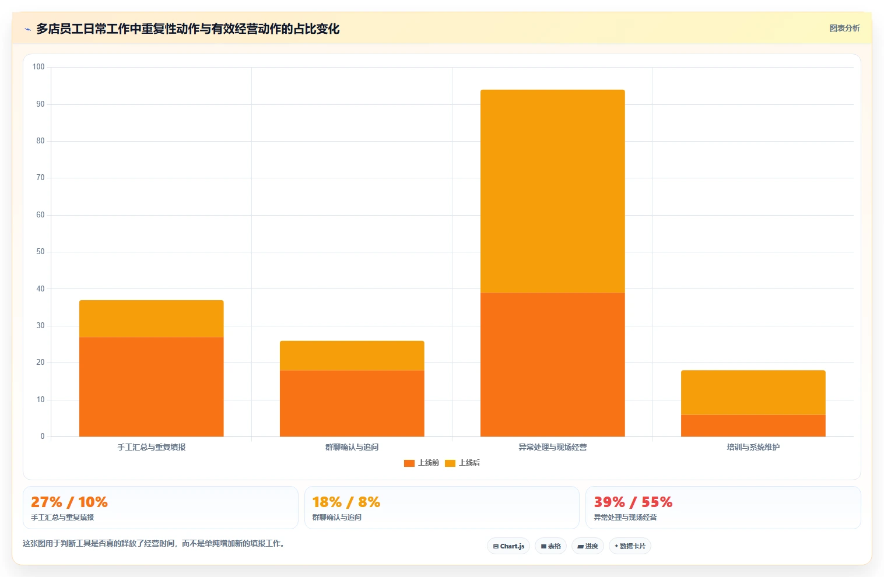
Task: Click the 上线后 bar segment for 异常处理与现场经营
Action: coord(553,191)
